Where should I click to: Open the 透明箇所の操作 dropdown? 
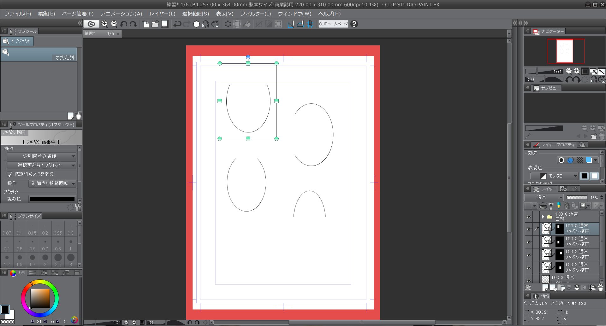pos(41,156)
